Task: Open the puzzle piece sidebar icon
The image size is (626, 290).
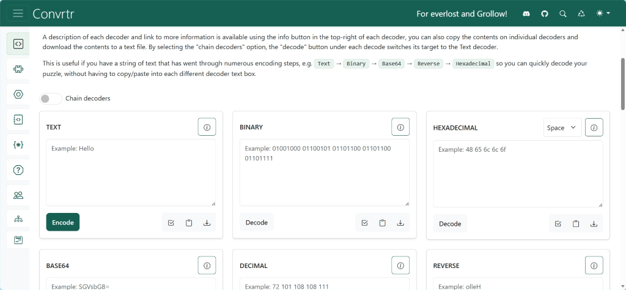Action: tap(18, 69)
